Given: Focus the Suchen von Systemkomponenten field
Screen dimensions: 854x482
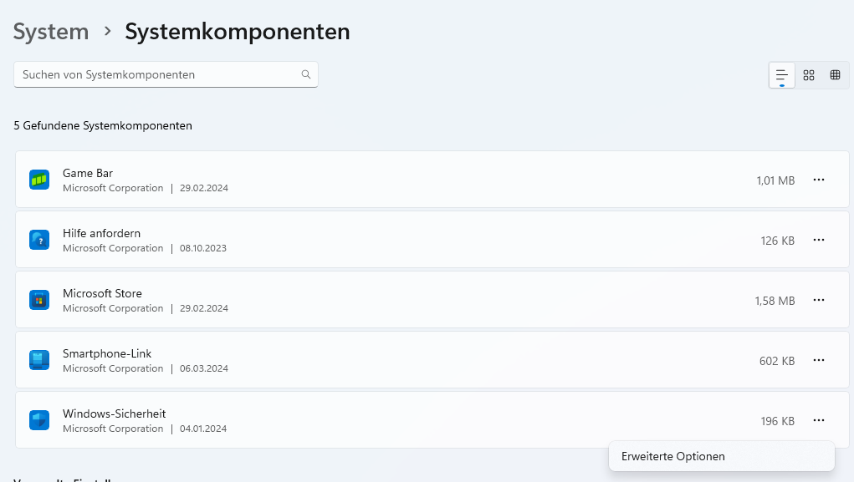Looking at the screenshot, I should pyautogui.click(x=166, y=74).
